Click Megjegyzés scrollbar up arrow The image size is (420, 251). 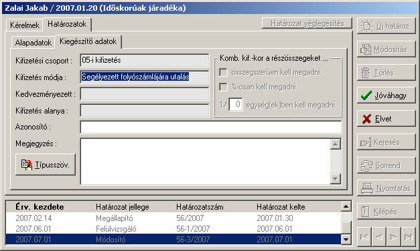click(x=336, y=144)
